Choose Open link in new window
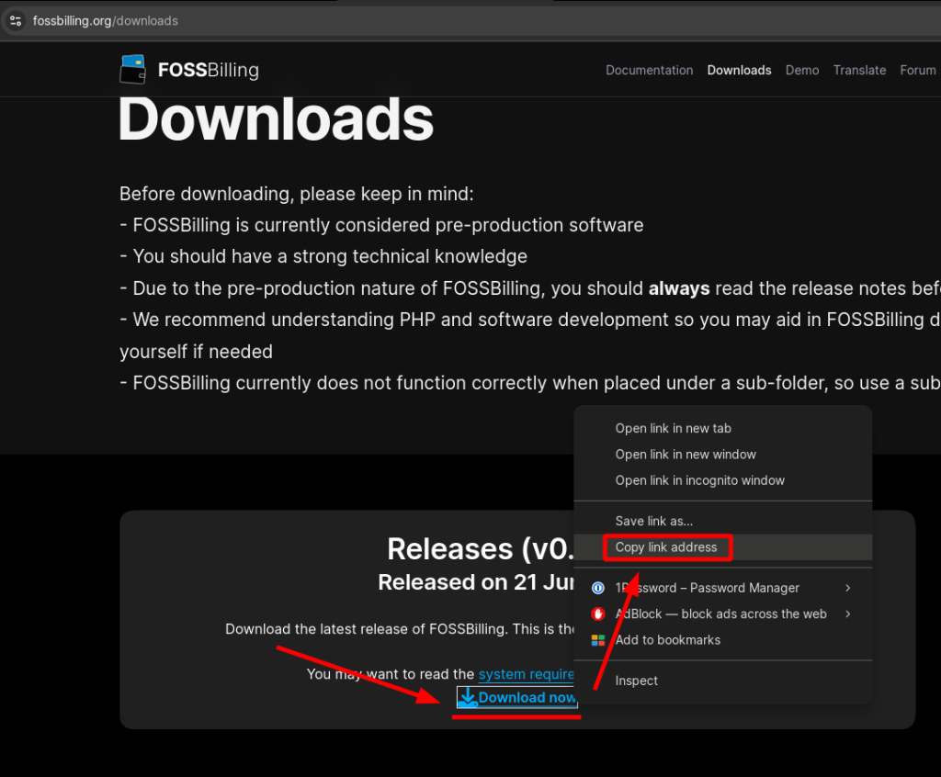 [x=722, y=455]
